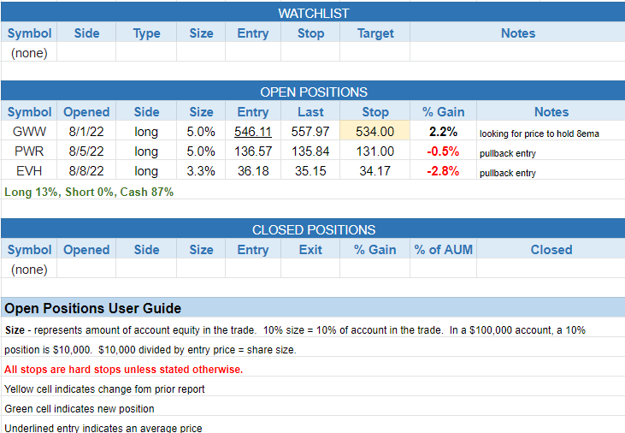Click the WATCHLIST section header
625x433 pixels.
click(x=313, y=13)
